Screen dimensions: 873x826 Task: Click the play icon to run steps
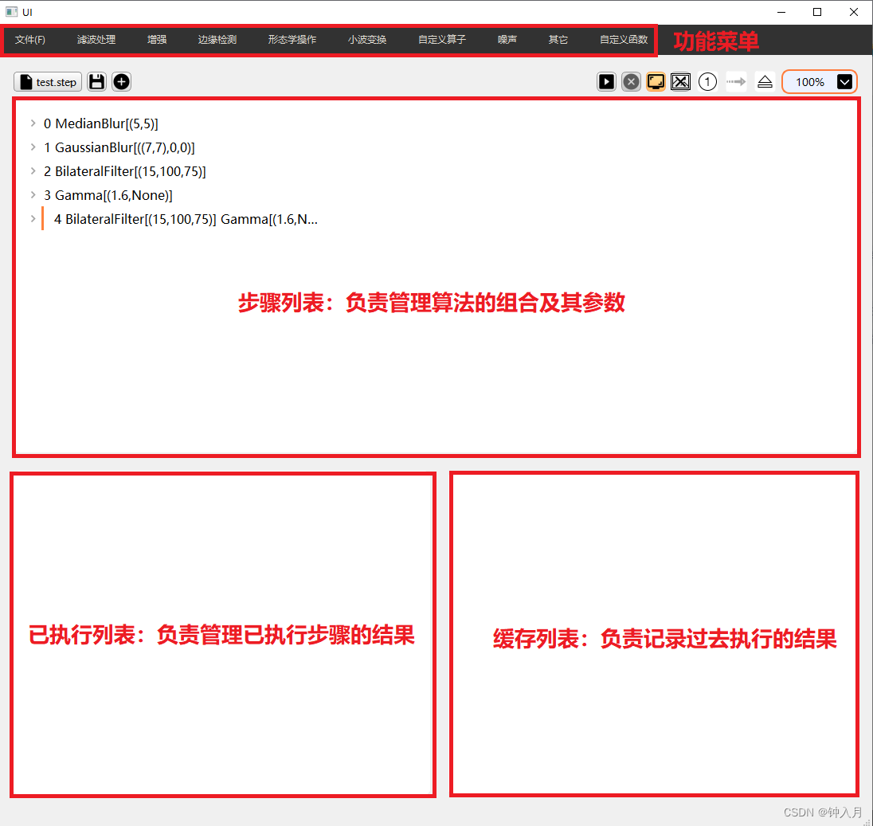(606, 82)
